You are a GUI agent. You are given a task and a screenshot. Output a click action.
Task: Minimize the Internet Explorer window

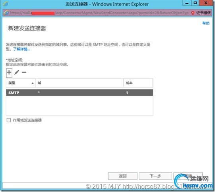pos(187,3)
